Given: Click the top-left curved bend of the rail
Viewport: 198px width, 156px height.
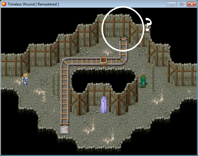Looking at the screenshot, I should pyautogui.click(x=65, y=62).
